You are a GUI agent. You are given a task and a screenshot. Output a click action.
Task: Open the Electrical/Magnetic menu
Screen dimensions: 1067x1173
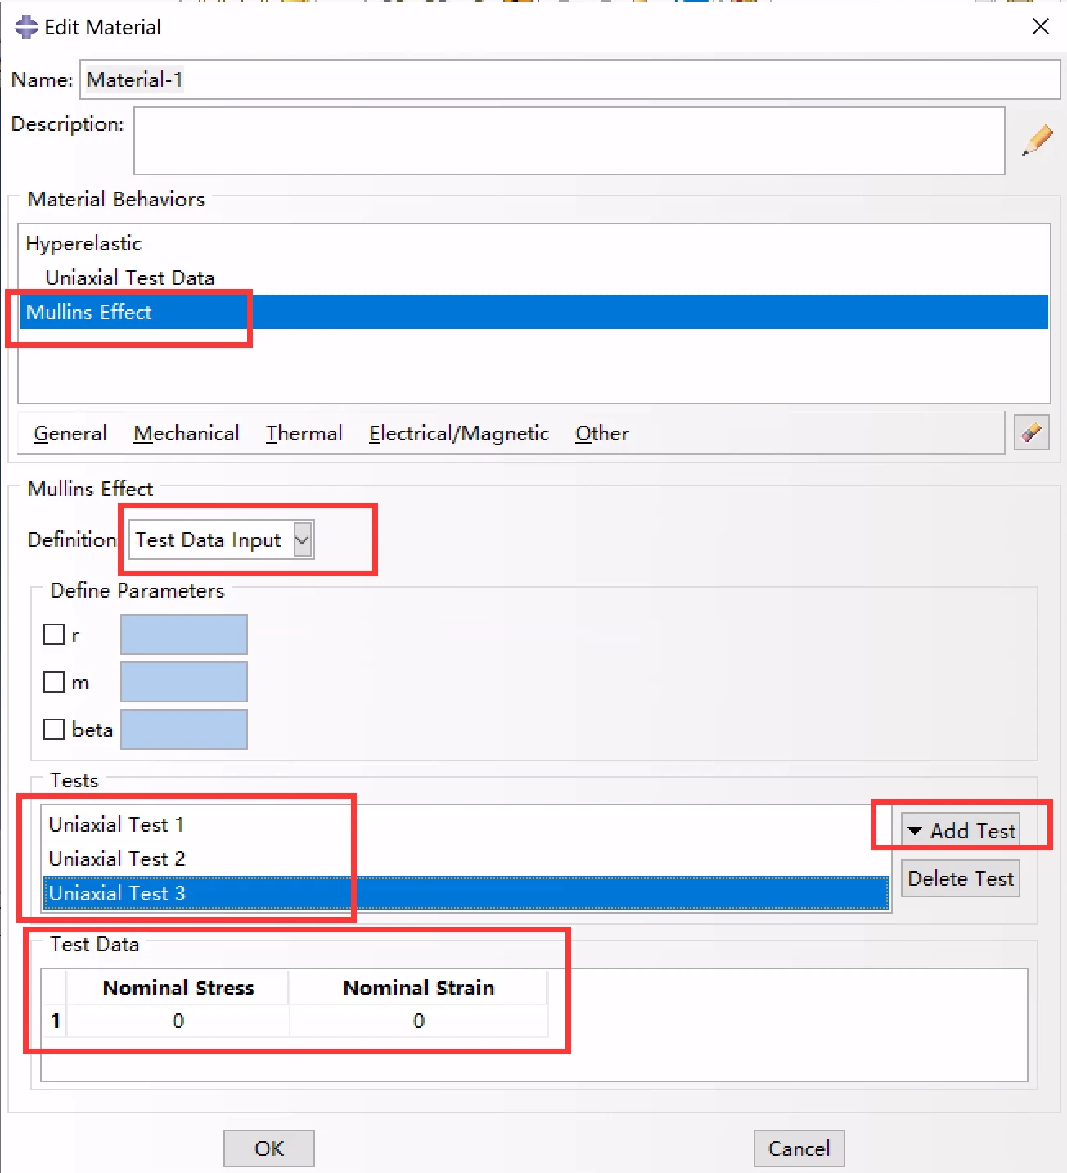[x=459, y=433]
